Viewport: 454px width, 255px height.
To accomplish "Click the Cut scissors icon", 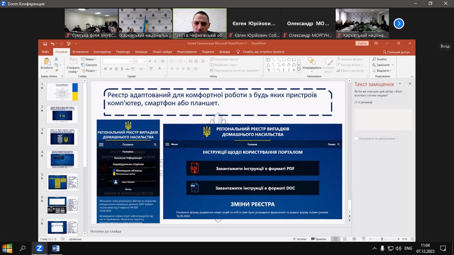I will pos(56,59).
